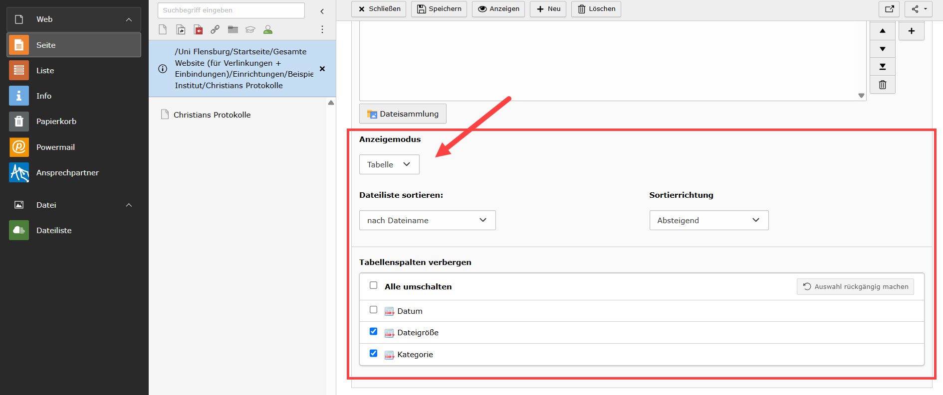Select Dateiliste in the module menu
This screenshot has width=943, height=395.
pos(54,231)
